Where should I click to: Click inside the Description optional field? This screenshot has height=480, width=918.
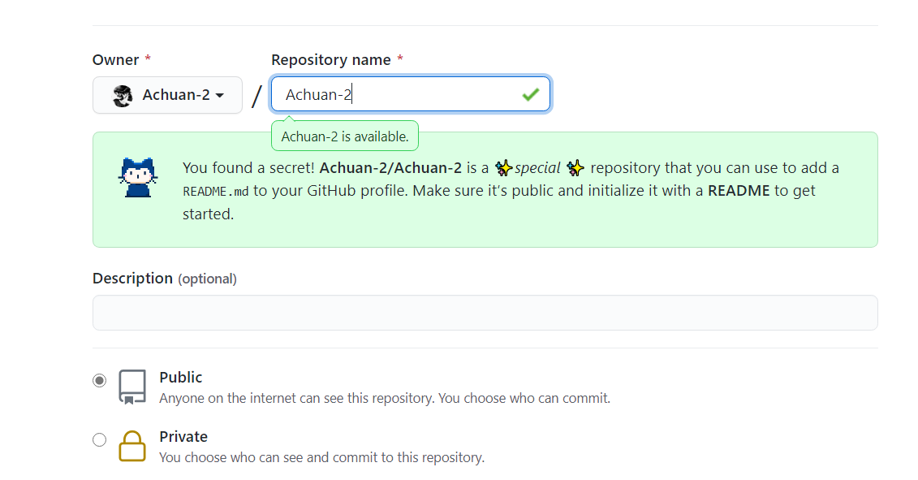click(484, 313)
